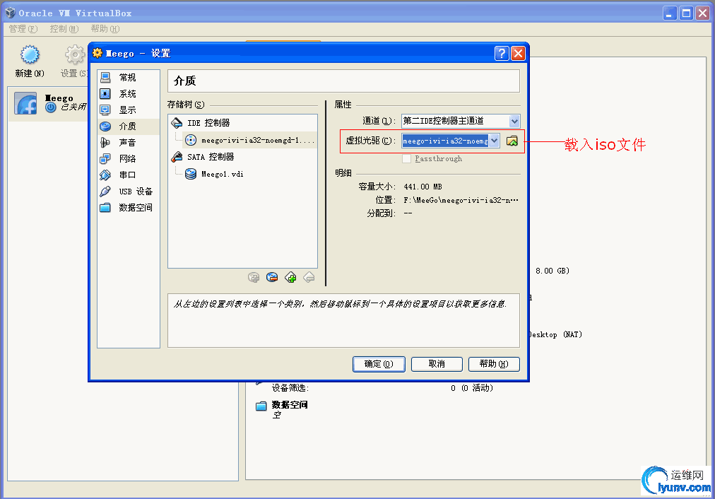This screenshot has height=499, width=715.
Task: Select the Meego1.vdi hard disk entry
Action: pos(222,174)
